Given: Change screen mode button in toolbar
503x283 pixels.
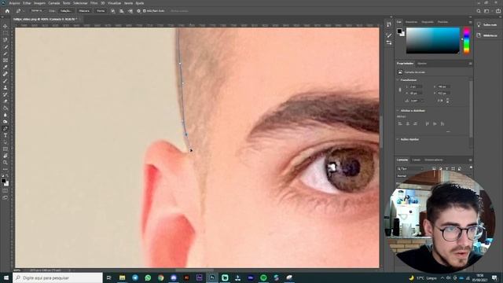Looking at the screenshot, I should click(6, 197).
